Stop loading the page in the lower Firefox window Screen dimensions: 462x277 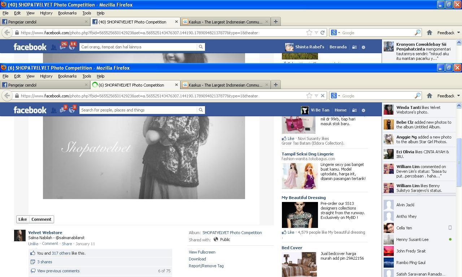click(323, 96)
